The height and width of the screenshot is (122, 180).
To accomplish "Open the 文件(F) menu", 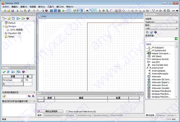I will [6, 7].
